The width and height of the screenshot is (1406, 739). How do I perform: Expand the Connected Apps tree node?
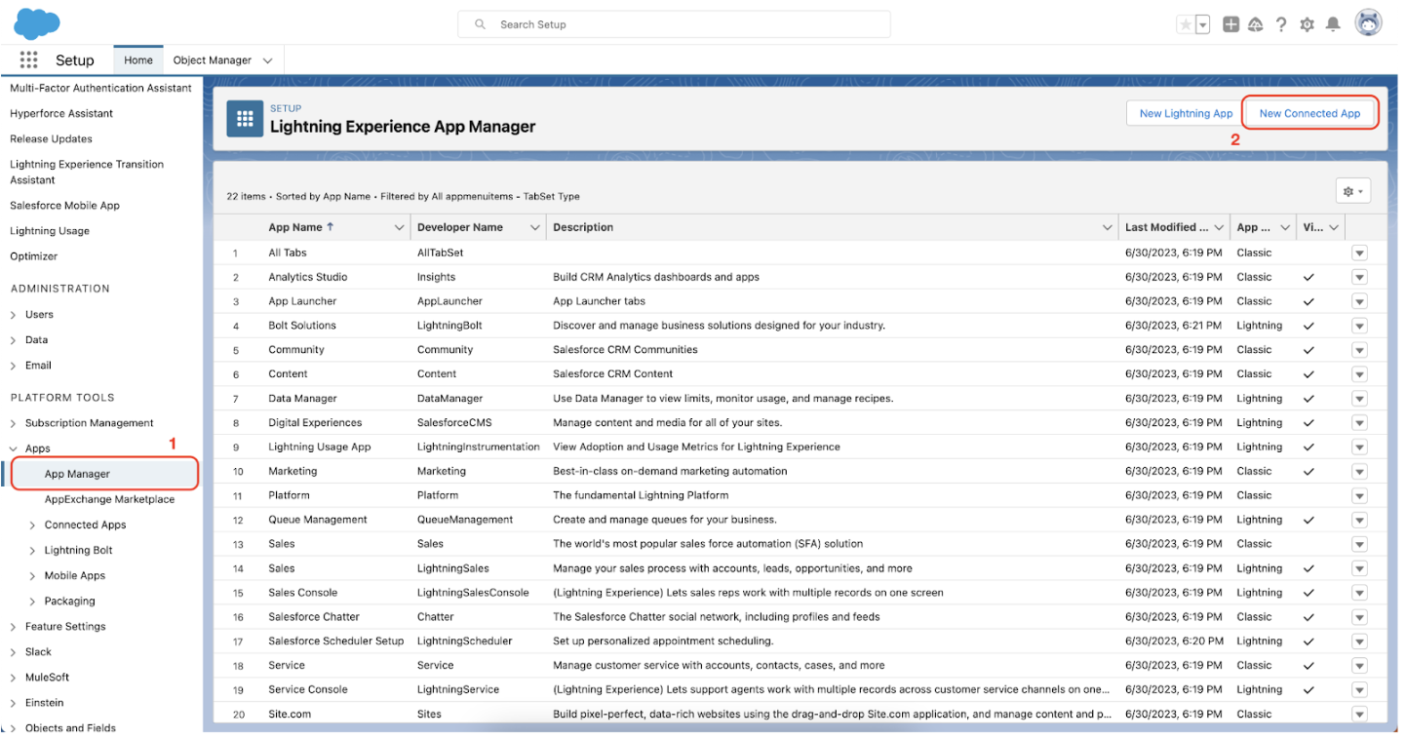click(33, 525)
